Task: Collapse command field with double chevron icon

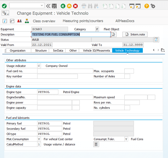Action: point(48,6)
